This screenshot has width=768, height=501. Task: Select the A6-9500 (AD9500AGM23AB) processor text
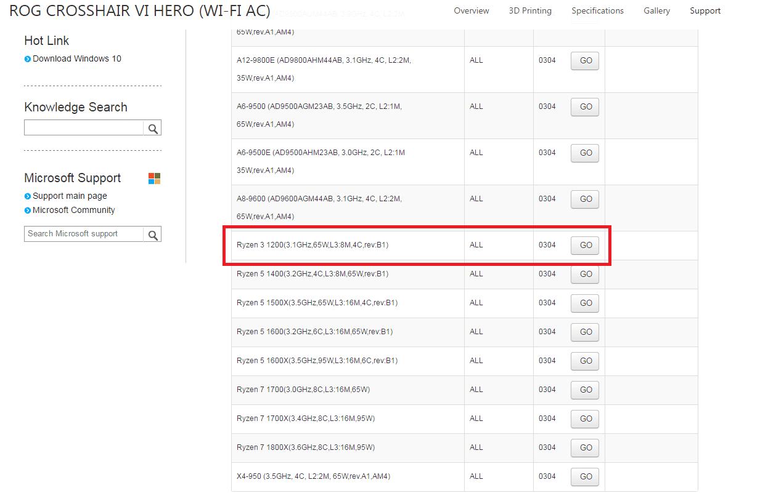tap(319, 116)
